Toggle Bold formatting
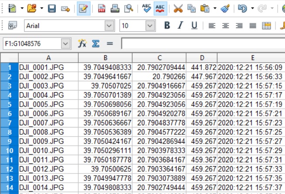The width and height of the screenshot is (285, 194). coord(167,25)
